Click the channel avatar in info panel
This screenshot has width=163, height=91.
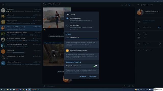click(x=140, y=12)
